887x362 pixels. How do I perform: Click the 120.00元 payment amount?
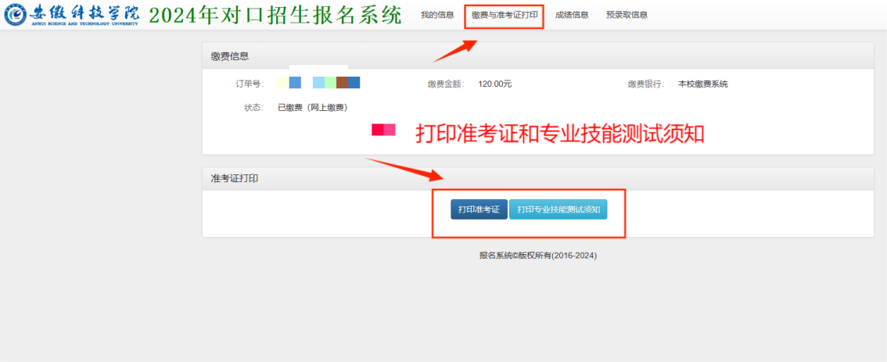494,84
